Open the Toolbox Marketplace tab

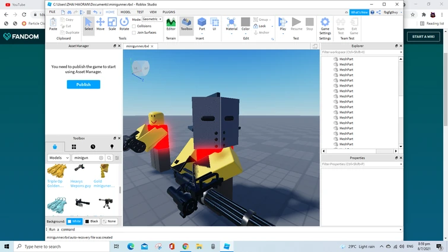click(55, 146)
